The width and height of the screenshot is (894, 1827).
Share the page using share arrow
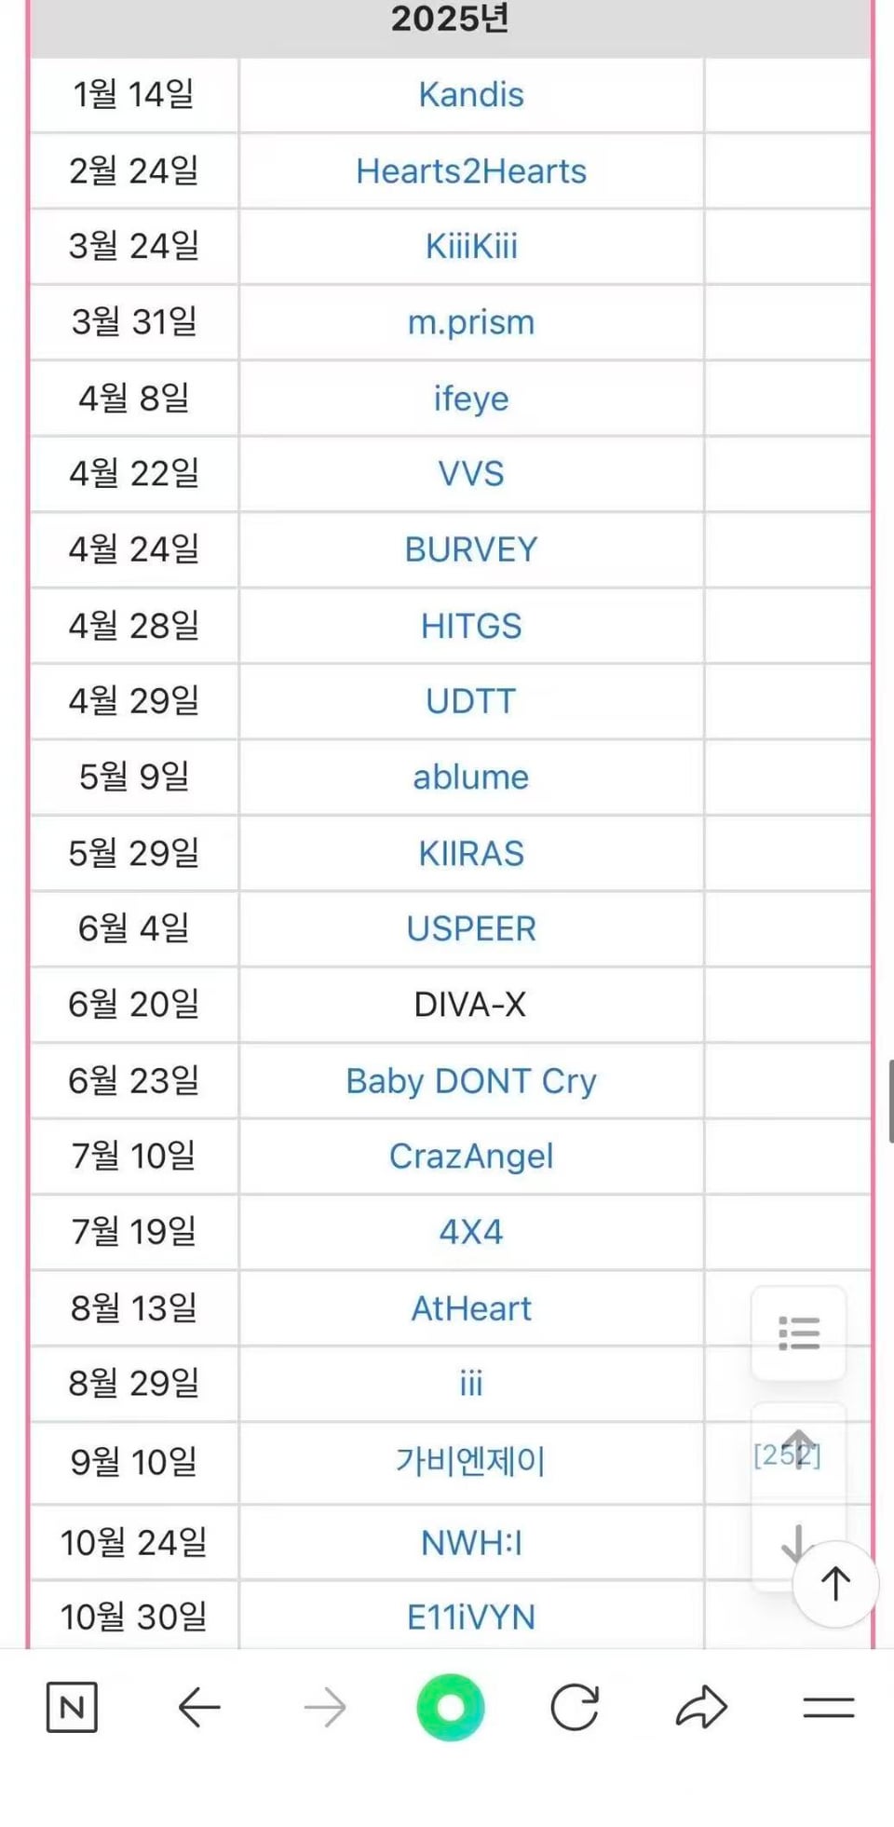pyautogui.click(x=701, y=1707)
